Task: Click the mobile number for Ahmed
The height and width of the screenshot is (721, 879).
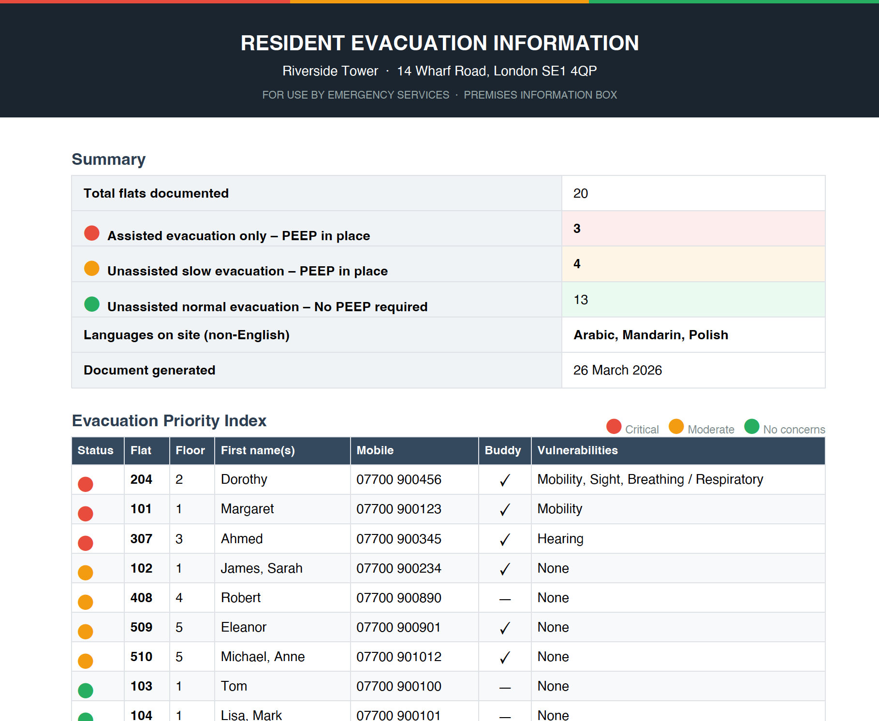Action: [x=398, y=538]
